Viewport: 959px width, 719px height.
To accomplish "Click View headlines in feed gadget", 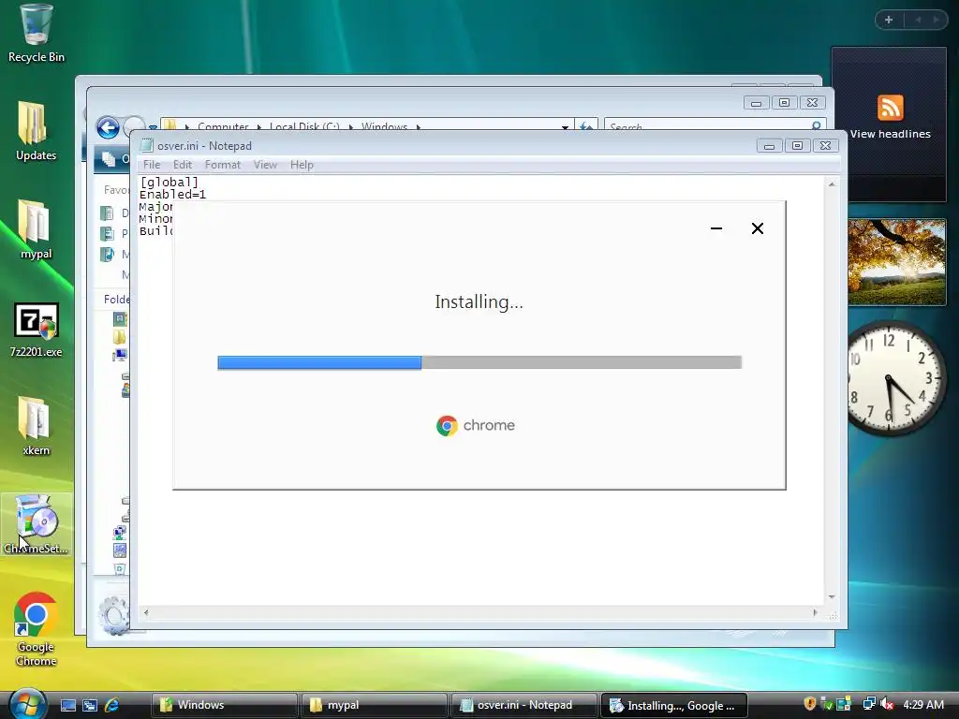I will point(890,134).
